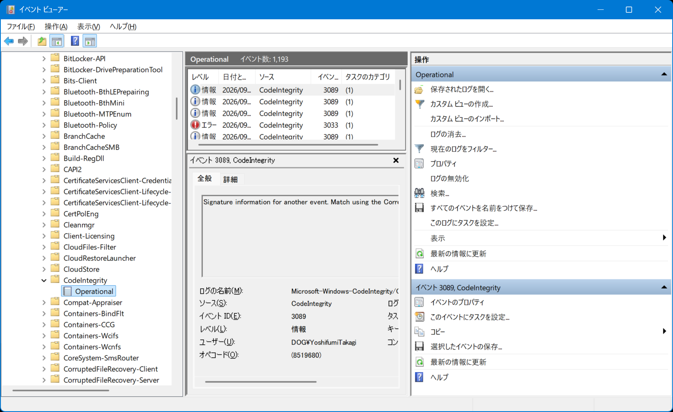Open the ファイル(F) menu
The image size is (673, 412).
(x=21, y=27)
